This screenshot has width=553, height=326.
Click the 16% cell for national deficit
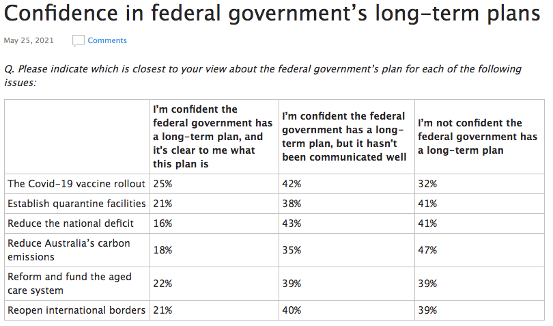pyautogui.click(x=161, y=223)
